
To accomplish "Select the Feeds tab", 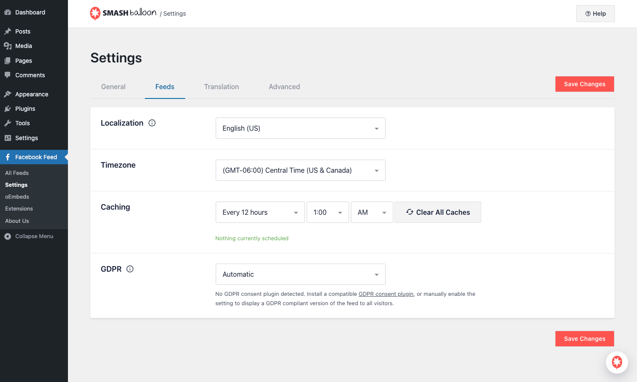I will point(165,87).
